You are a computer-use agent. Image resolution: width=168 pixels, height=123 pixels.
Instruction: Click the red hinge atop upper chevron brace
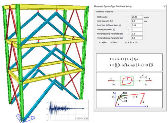tap(57, 11)
